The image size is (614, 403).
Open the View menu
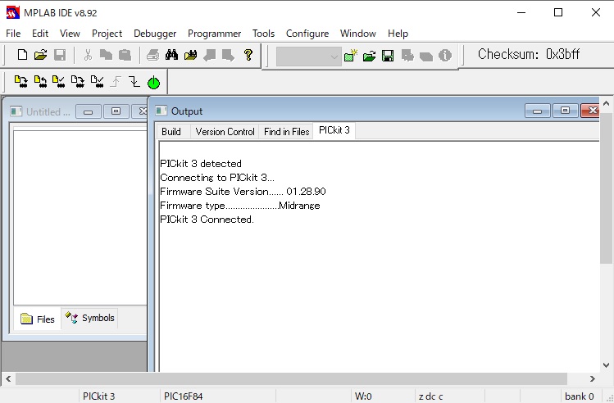pyautogui.click(x=70, y=34)
